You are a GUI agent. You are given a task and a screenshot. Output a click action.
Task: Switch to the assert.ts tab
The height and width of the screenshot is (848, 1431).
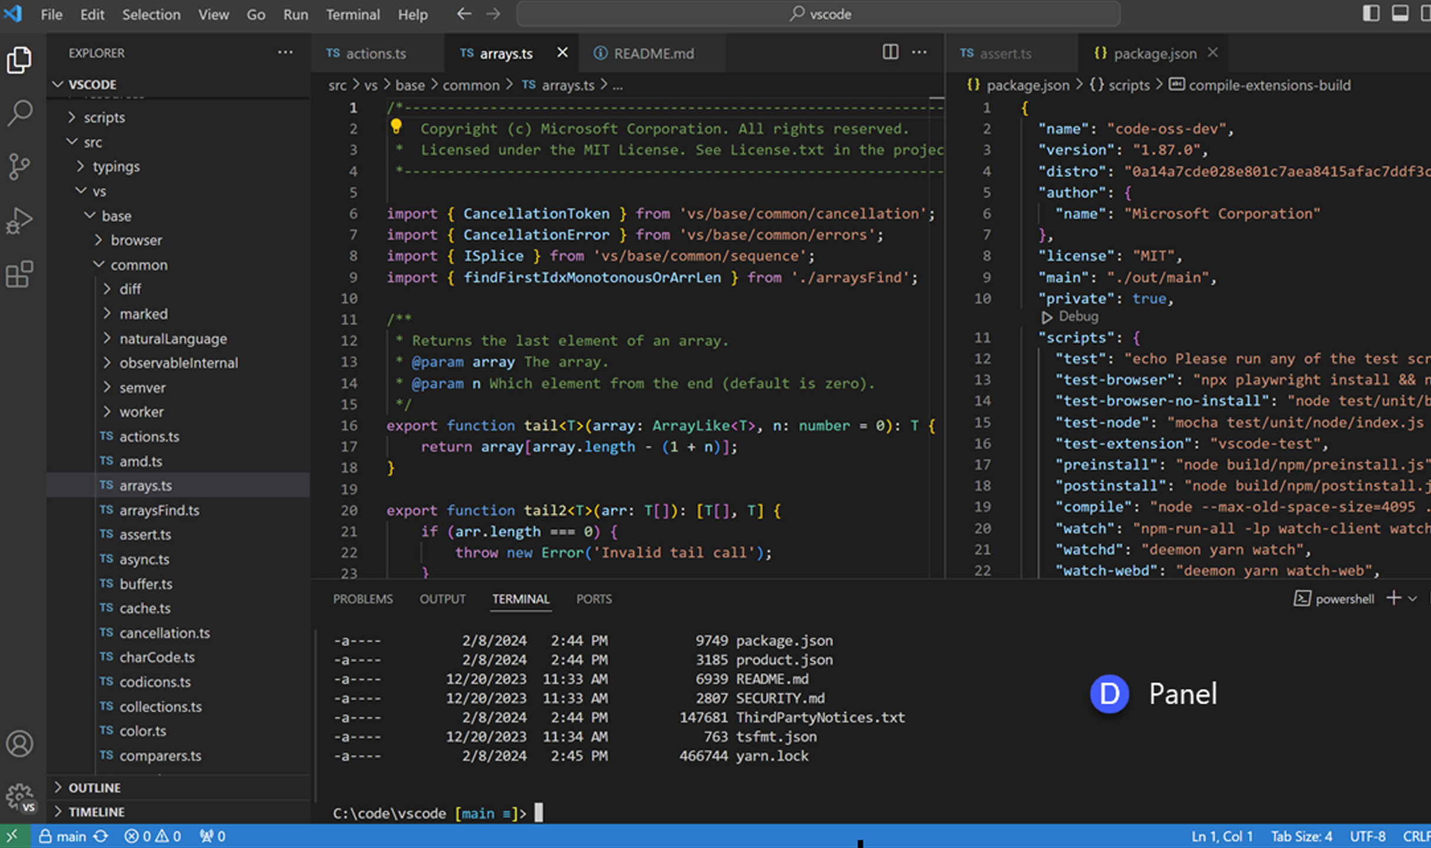click(1011, 53)
